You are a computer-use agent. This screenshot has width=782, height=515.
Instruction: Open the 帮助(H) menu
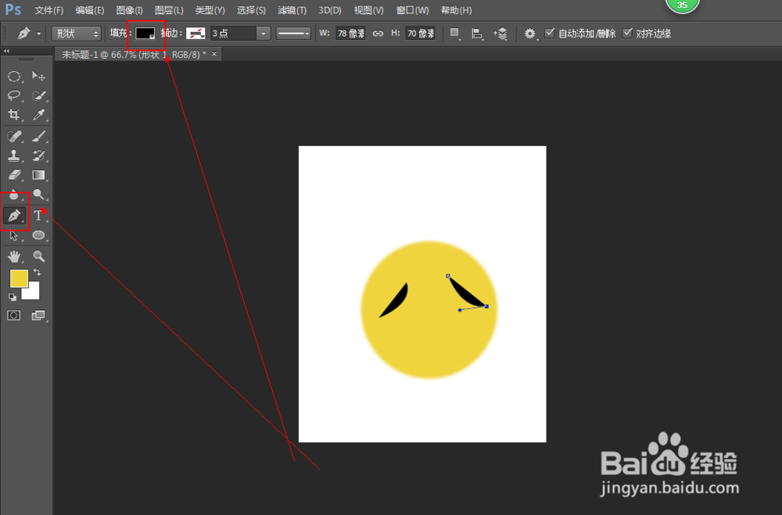click(457, 10)
